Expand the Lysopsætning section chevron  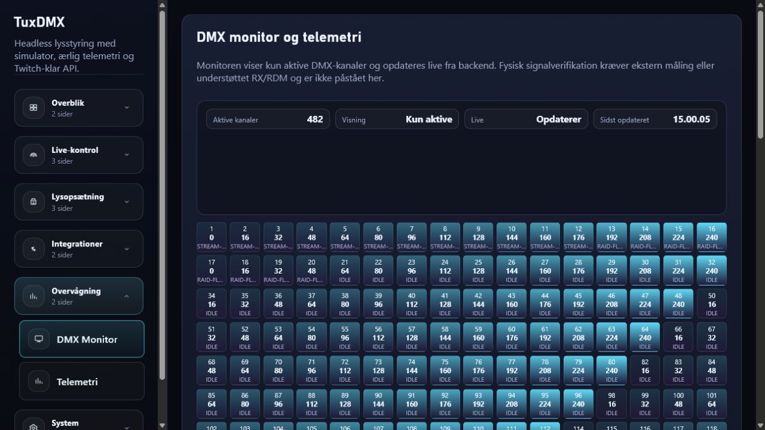tap(126, 202)
